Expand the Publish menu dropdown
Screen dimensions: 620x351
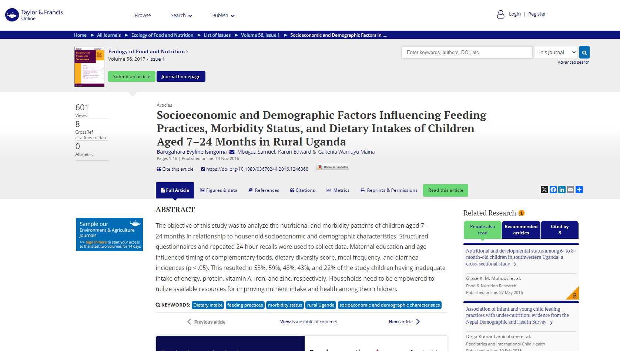(223, 16)
